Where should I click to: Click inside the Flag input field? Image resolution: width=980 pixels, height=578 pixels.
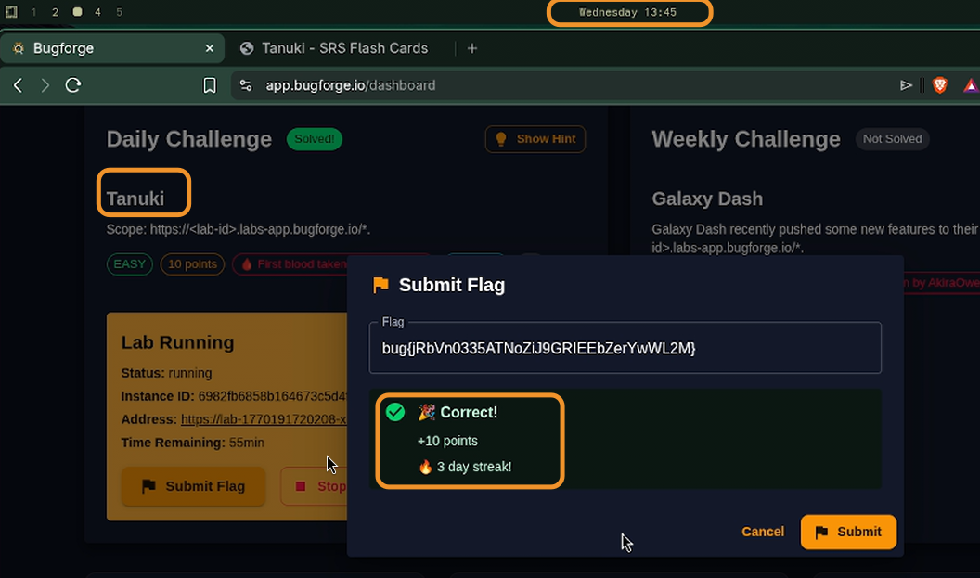click(x=625, y=349)
